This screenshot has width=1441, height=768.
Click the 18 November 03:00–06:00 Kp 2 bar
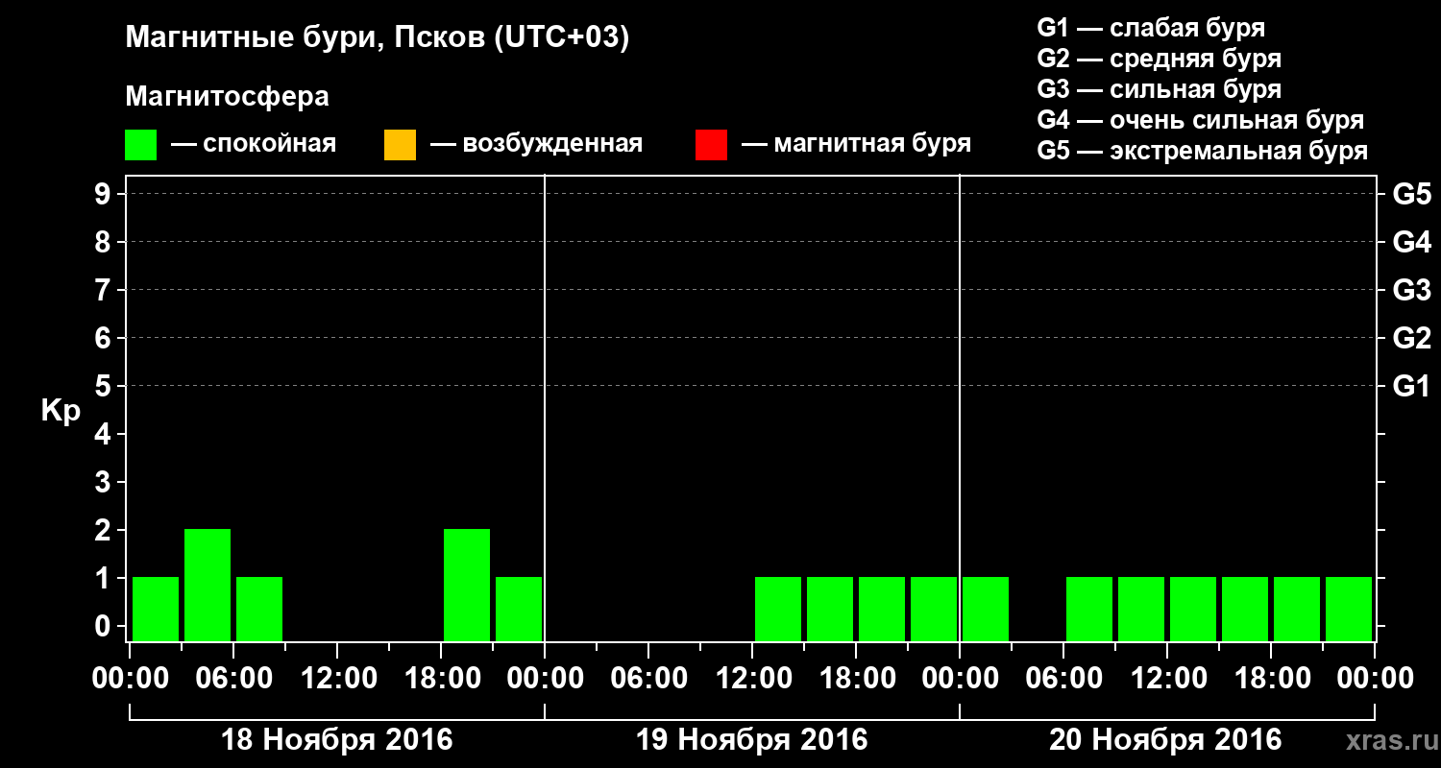click(208, 585)
